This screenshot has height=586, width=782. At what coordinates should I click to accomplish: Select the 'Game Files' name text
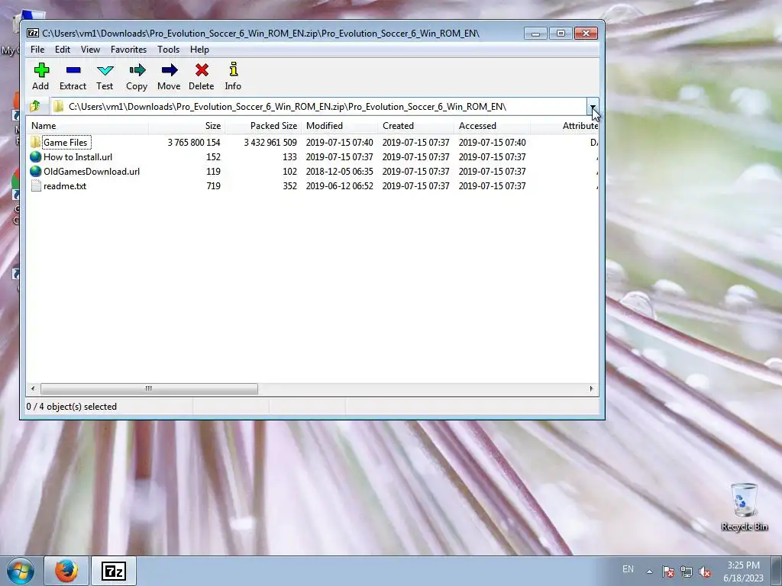[66, 143]
